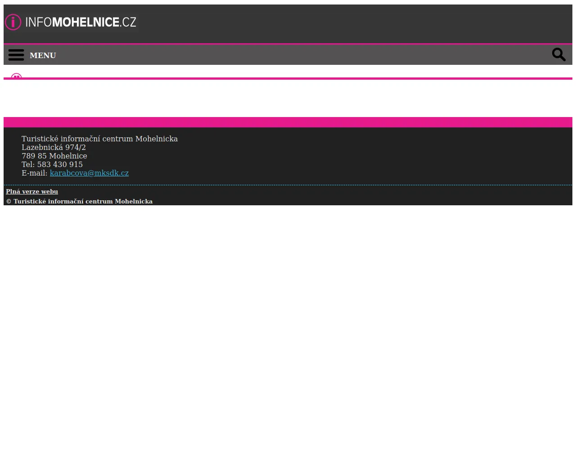
Task: Click the footer heading Turistické informační centrum Mohelnicka
Action: 99,139
